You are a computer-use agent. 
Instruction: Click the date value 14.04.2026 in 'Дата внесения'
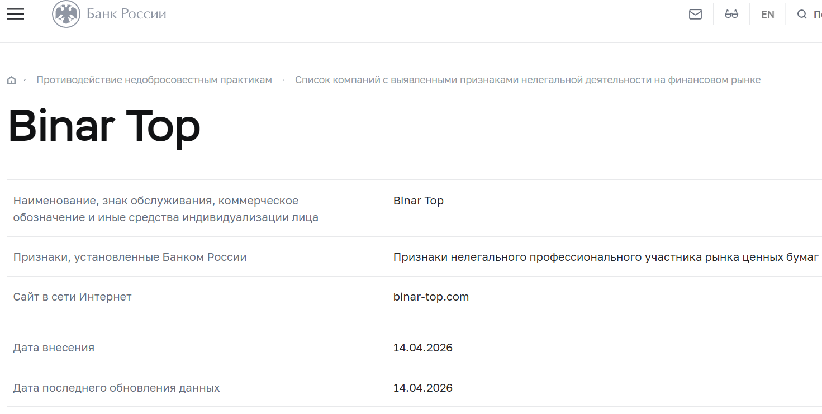pyautogui.click(x=423, y=347)
